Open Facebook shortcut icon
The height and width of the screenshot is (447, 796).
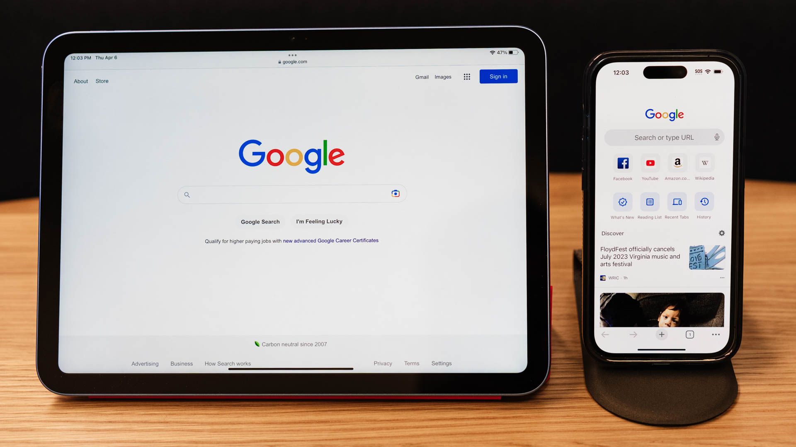pyautogui.click(x=623, y=163)
